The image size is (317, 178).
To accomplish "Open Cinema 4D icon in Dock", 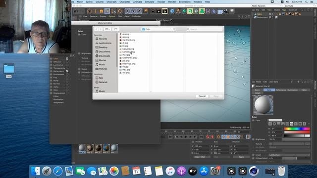I will point(254,171).
